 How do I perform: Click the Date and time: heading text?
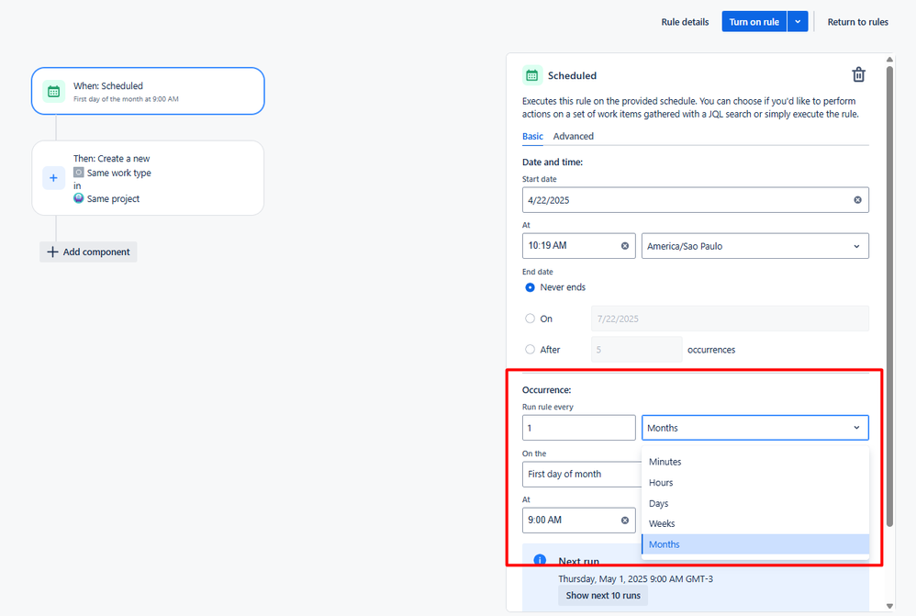coord(552,162)
